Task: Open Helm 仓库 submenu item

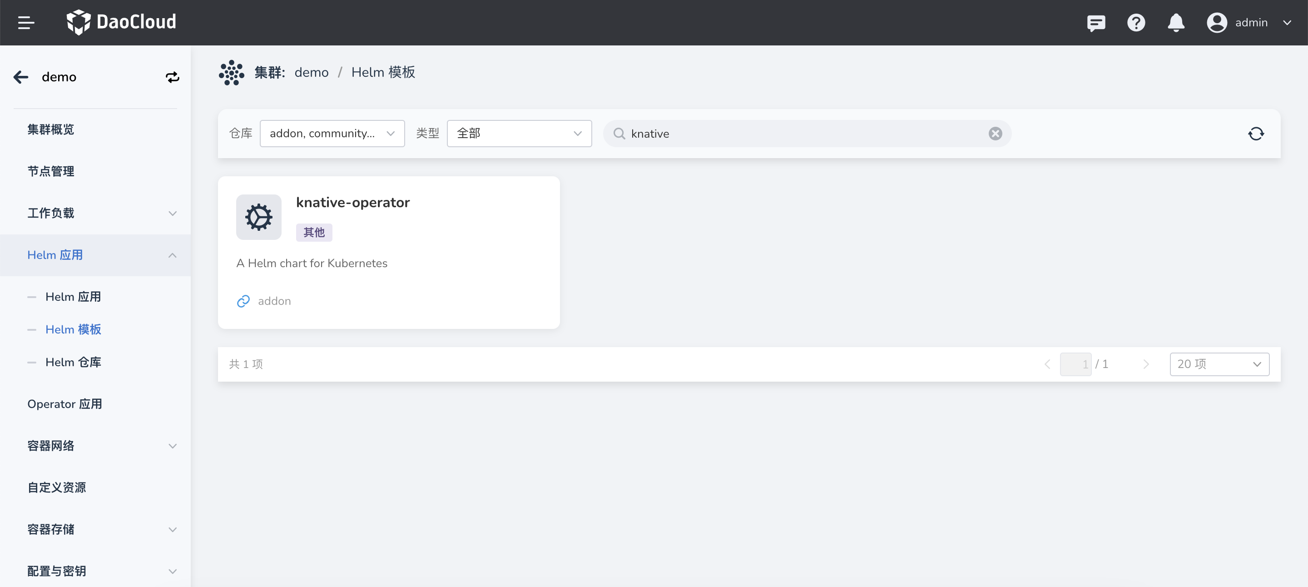Action: pos(73,362)
